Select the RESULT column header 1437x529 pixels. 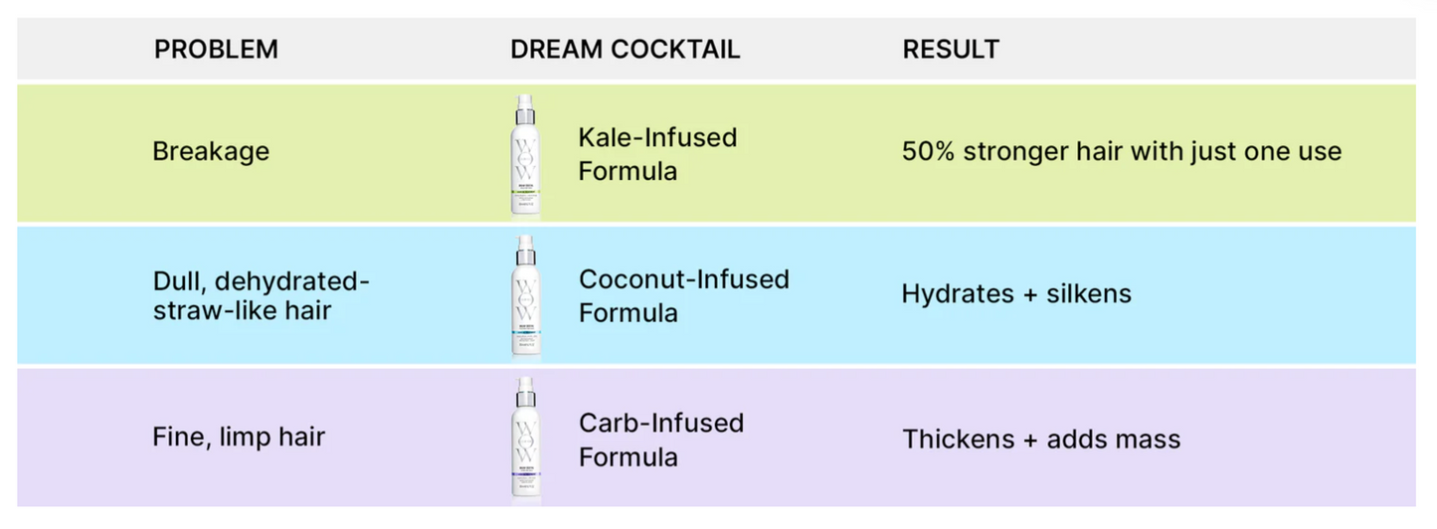point(950,49)
